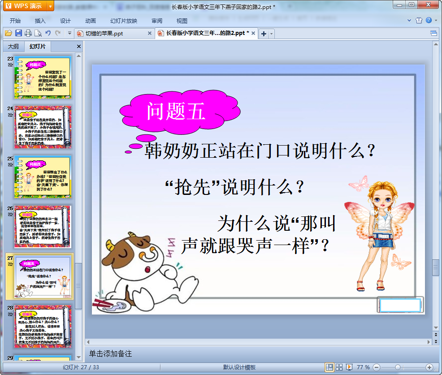This screenshot has width=442, height=375.
Task: Start slideshow from status bar icon
Action: 349,367
